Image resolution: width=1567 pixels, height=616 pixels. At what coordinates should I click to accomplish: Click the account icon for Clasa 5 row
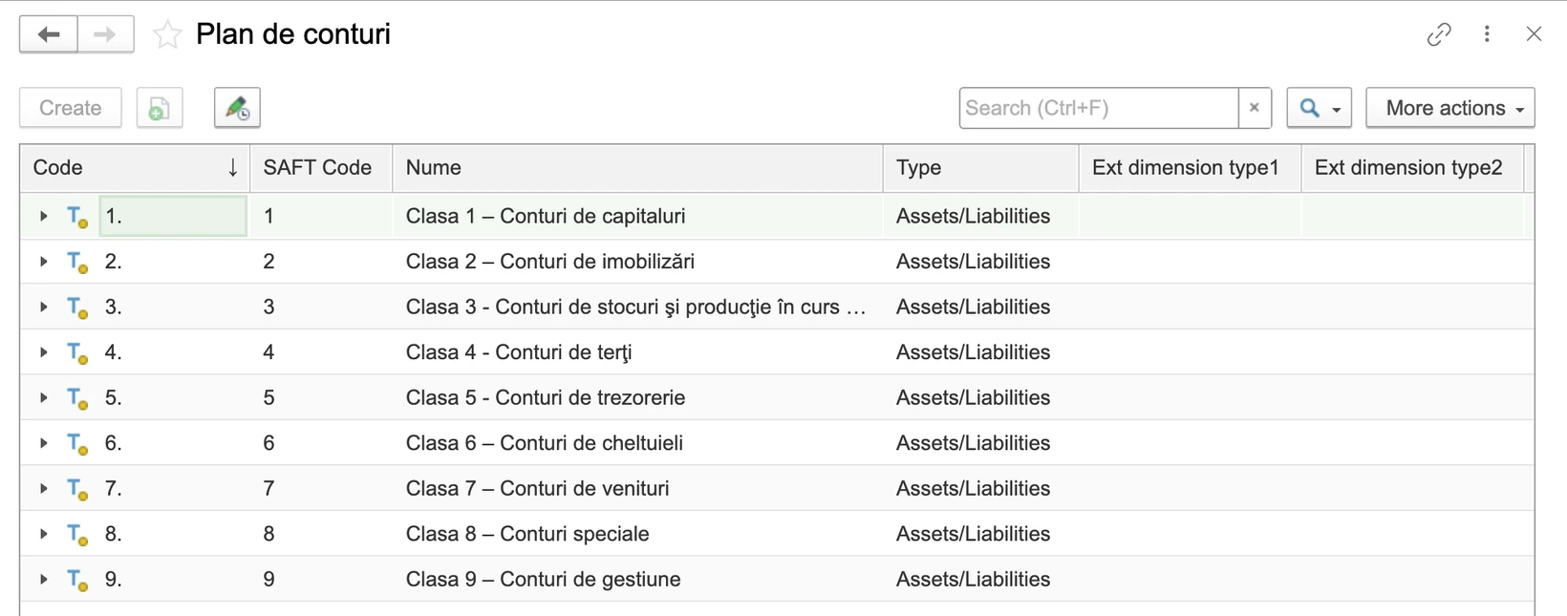point(77,398)
